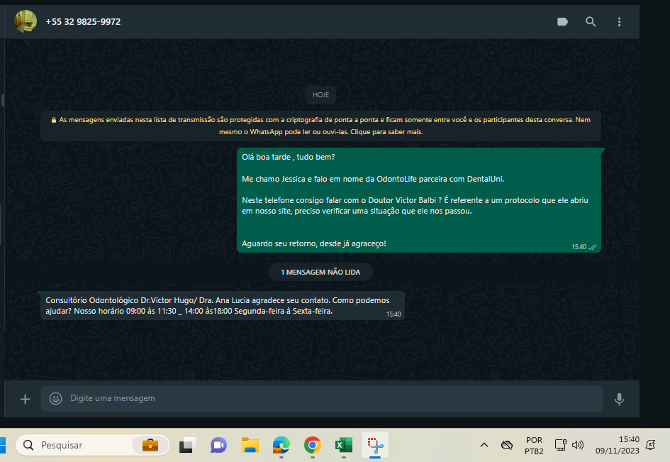Expand hidden system tray icons

[x=484, y=445]
